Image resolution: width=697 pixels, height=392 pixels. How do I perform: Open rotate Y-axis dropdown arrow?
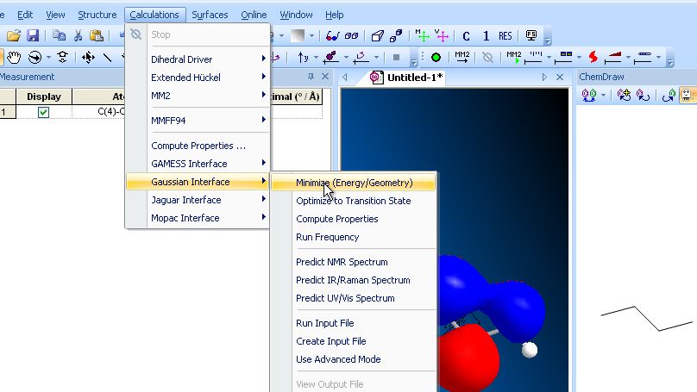click(316, 58)
